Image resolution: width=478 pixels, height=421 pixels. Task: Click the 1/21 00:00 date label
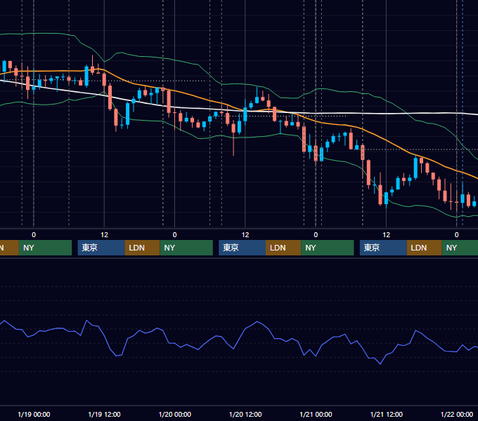coord(316,414)
